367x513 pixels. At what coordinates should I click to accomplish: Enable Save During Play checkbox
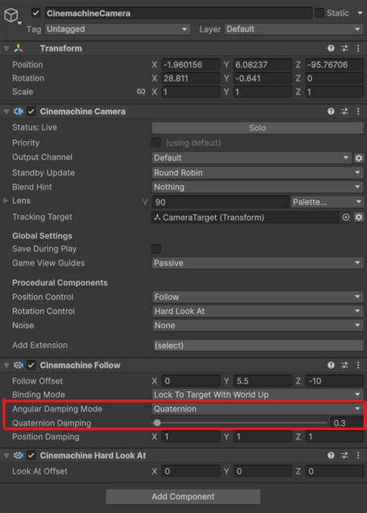coord(156,249)
